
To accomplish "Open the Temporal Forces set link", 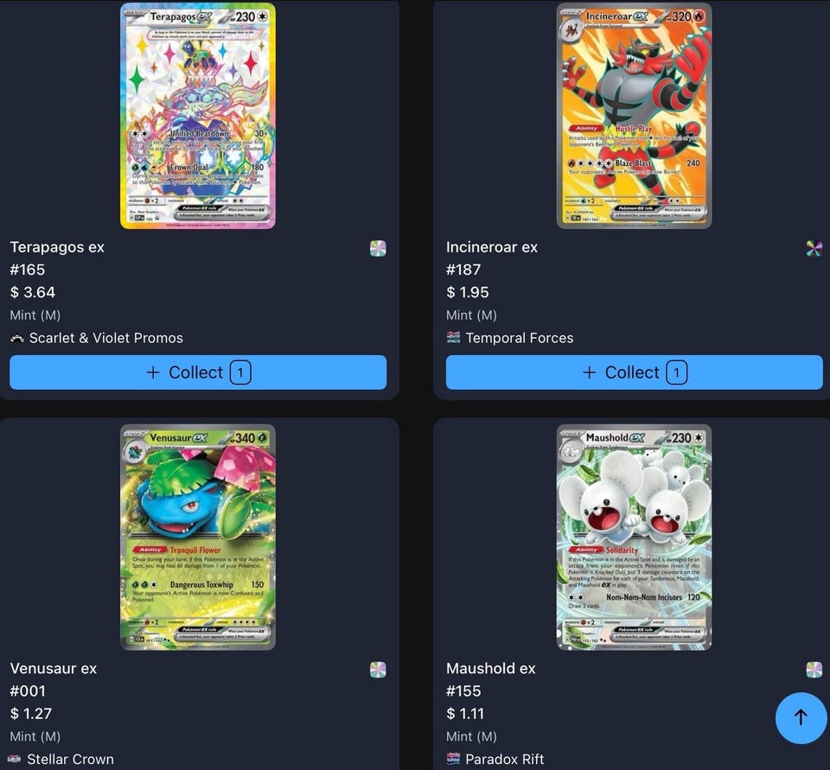I will [520, 338].
